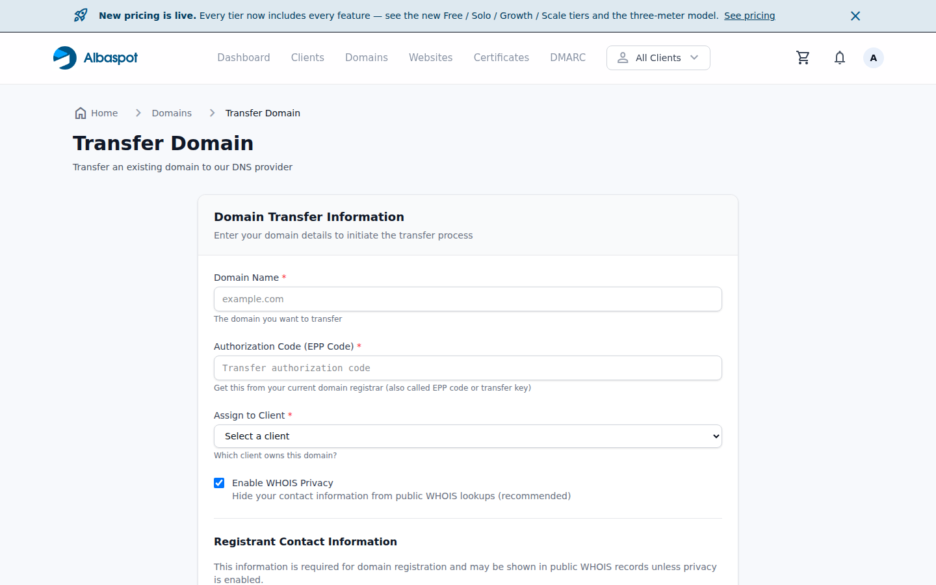The width and height of the screenshot is (936, 585).
Task: Open the Domains nav item
Action: click(367, 58)
